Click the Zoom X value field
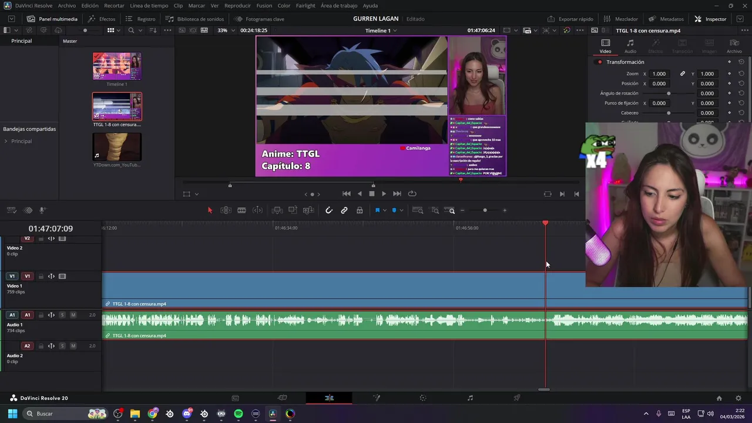752x423 pixels. (x=660, y=73)
